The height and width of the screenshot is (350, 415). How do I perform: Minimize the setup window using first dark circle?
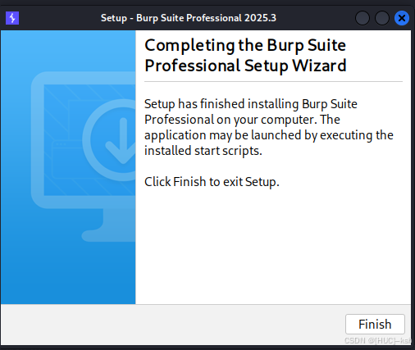(x=363, y=18)
